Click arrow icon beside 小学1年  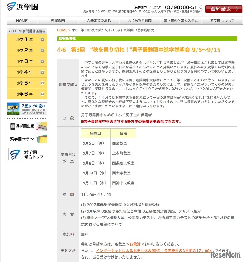click(43, 40)
